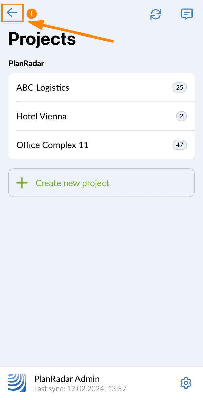Tap the PlanRadar Admin account label

point(66,379)
